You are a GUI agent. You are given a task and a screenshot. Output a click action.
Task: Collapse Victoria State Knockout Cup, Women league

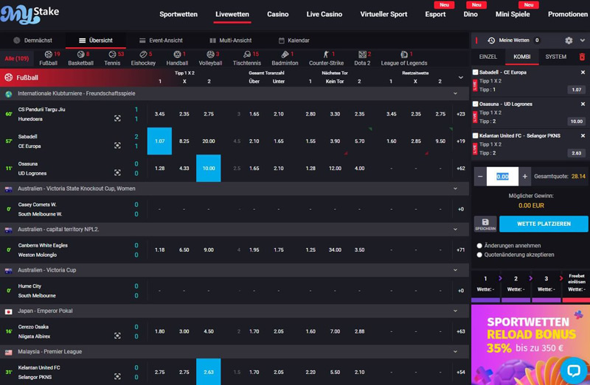[x=455, y=188]
